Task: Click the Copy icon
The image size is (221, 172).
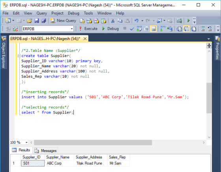Action: click(120, 21)
